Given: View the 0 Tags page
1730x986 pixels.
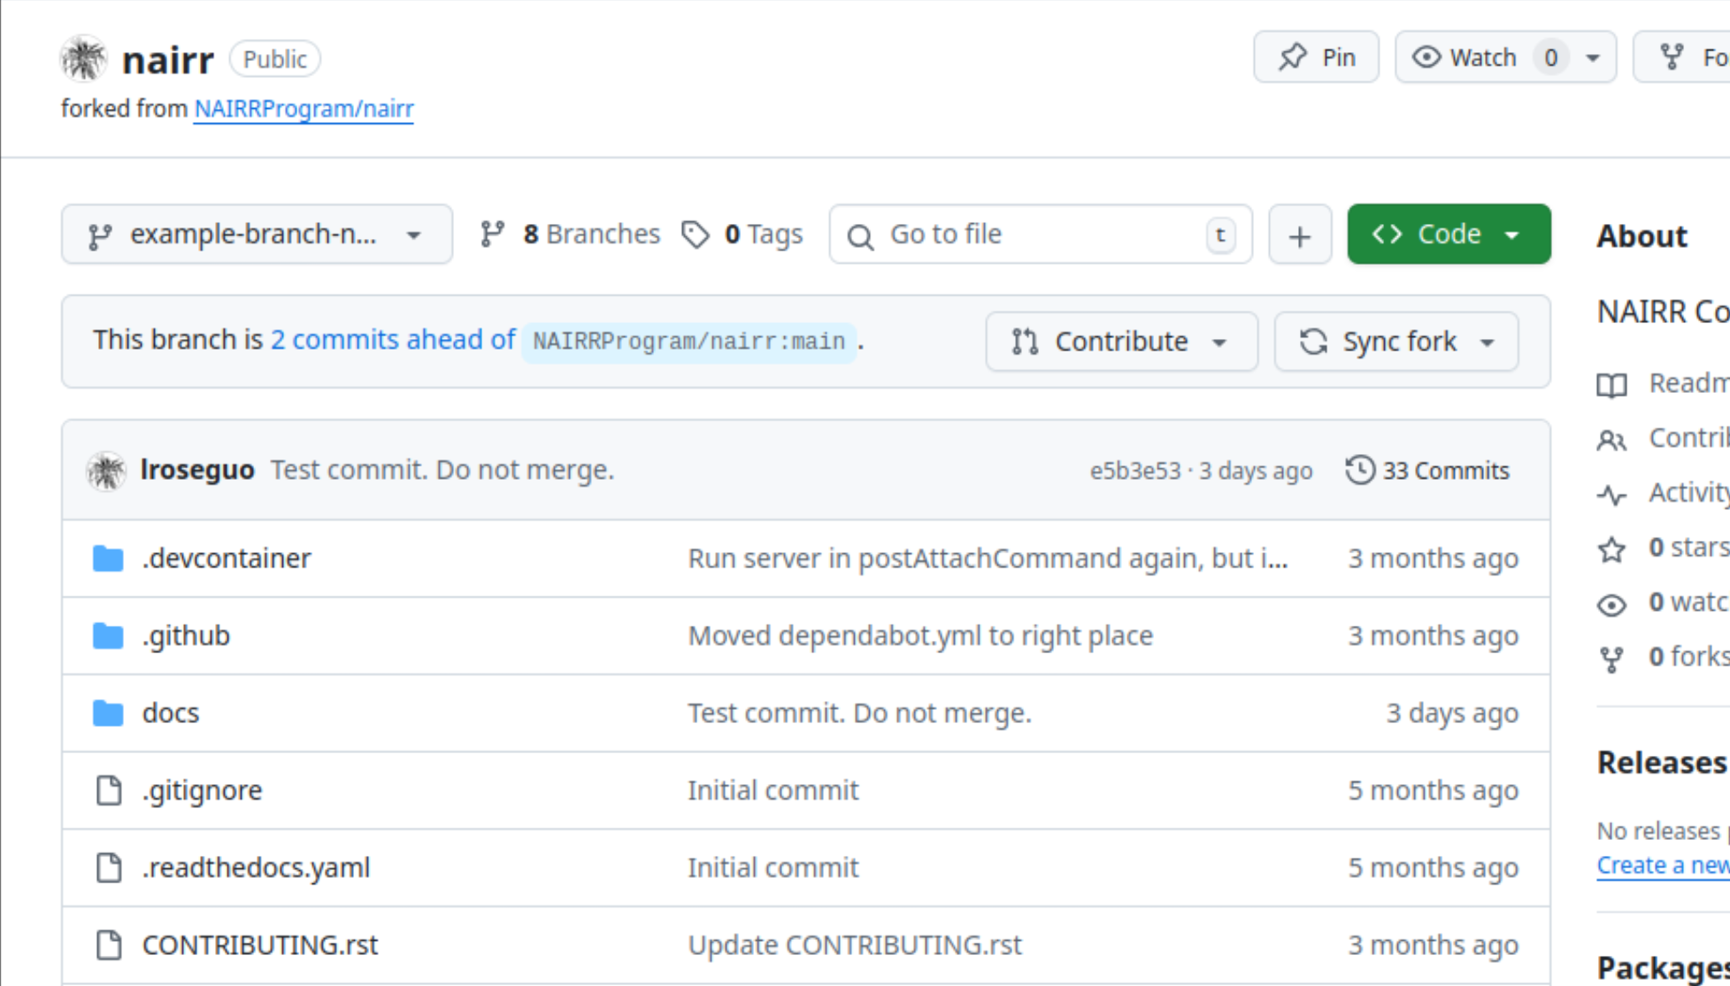Looking at the screenshot, I should 742,235.
